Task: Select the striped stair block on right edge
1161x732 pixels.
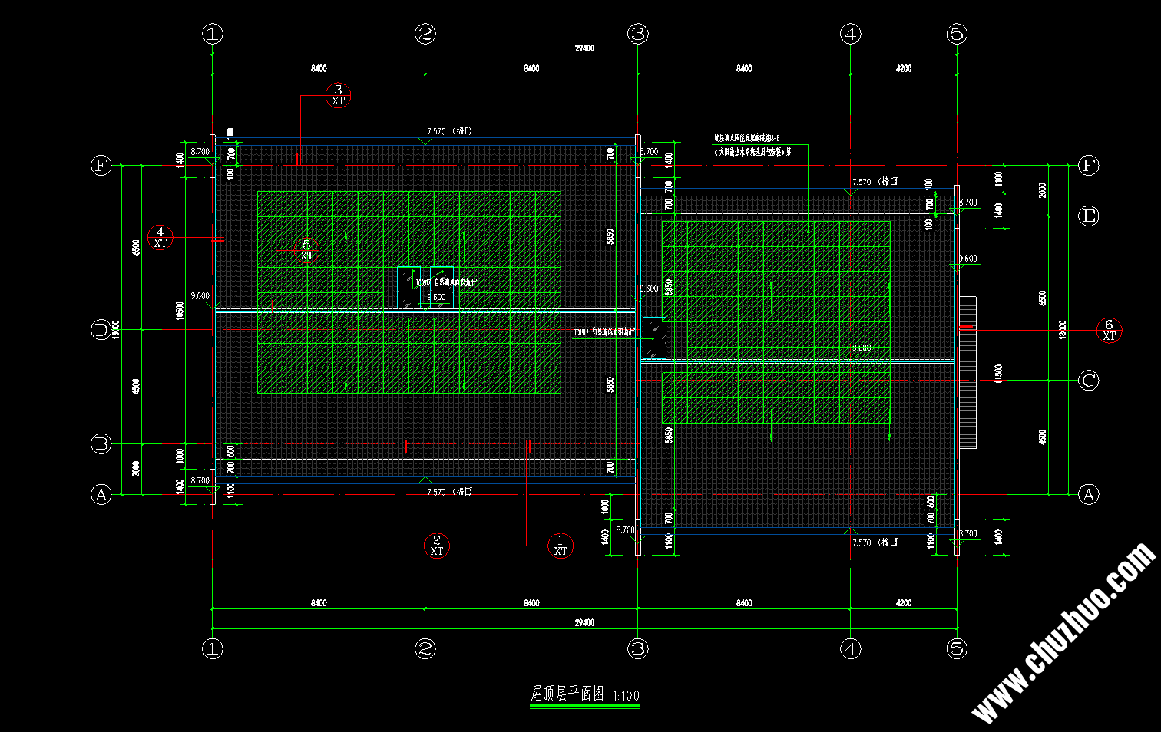Action: (968, 372)
